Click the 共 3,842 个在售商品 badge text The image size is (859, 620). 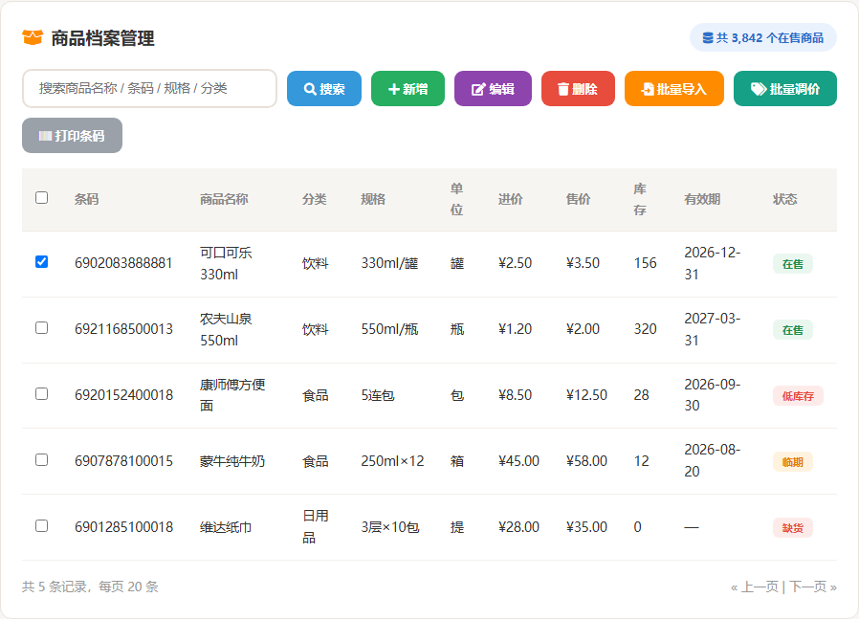coord(770,38)
